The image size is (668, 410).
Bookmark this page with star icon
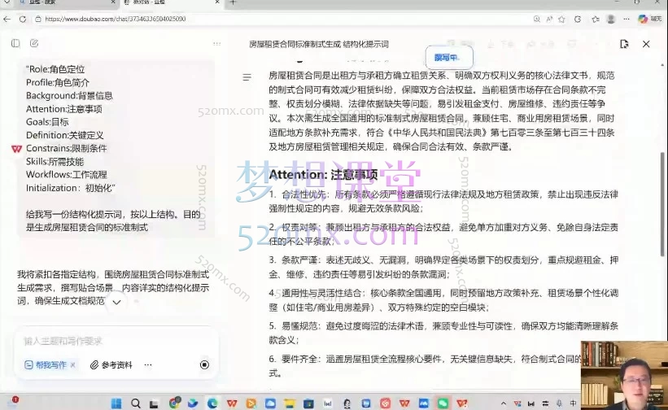point(562,20)
